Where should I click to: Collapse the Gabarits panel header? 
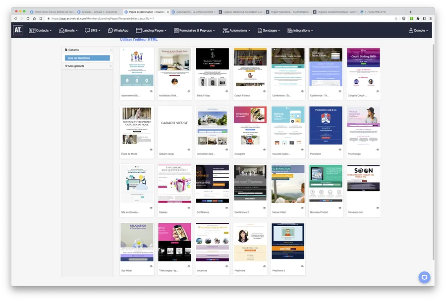pyautogui.click(x=111, y=50)
